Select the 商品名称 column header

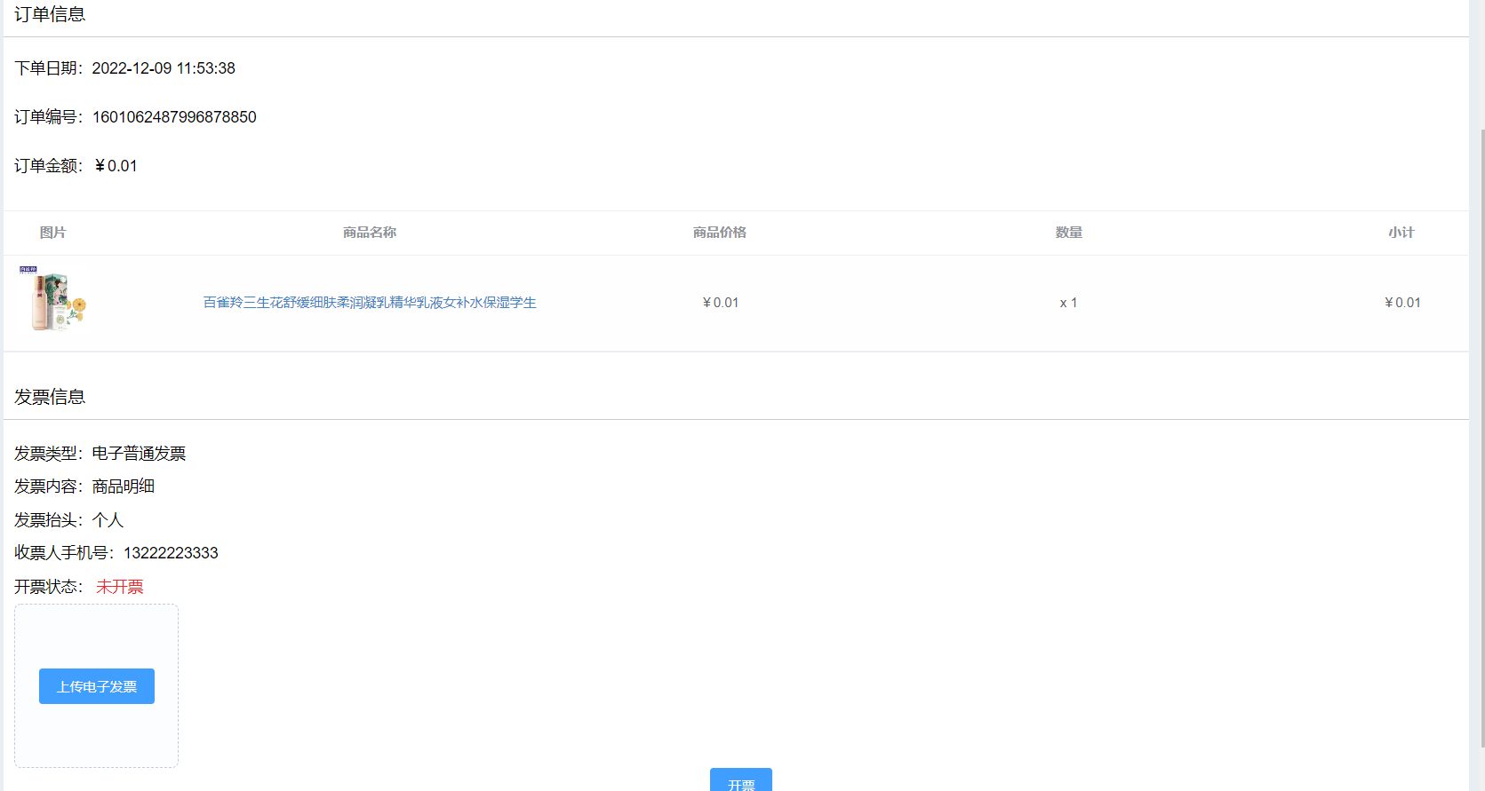[x=370, y=233]
